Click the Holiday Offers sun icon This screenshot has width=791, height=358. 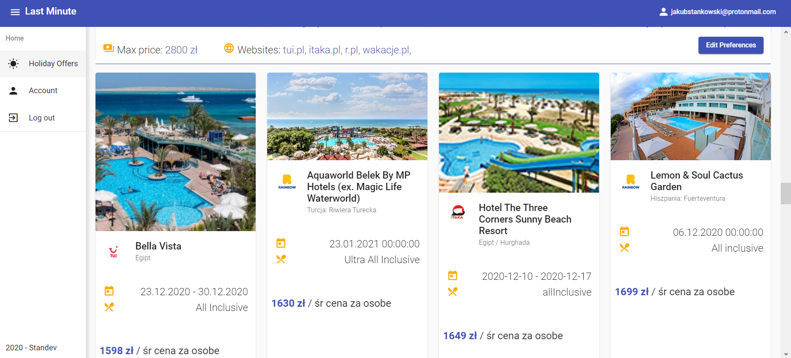pos(13,64)
